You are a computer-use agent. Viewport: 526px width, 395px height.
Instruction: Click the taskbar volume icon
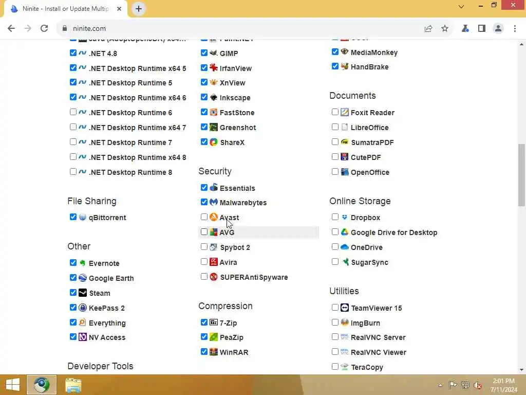[477, 385]
